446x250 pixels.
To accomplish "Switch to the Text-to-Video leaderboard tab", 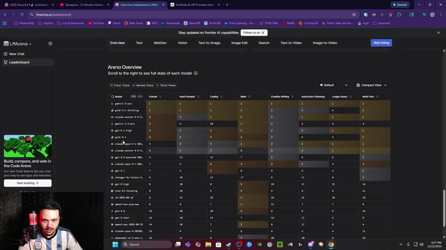I will (291, 43).
